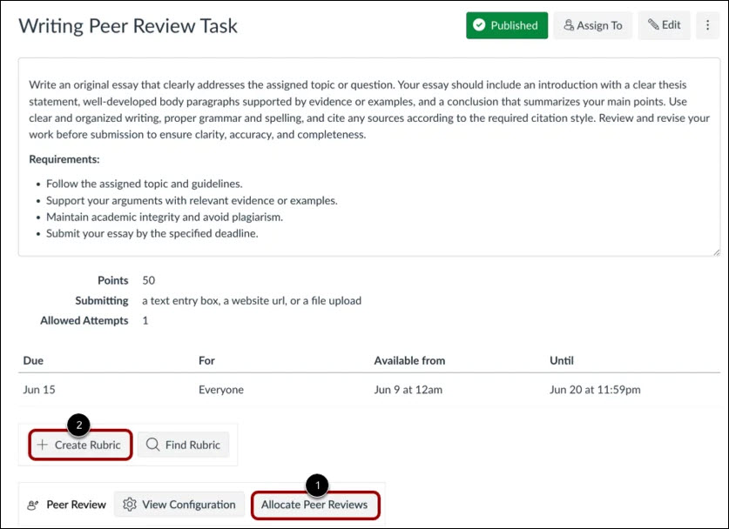Click bullet 'Maintain academic integrity and avoid plagiarism'
This screenshot has width=729, height=529.
pos(165,217)
